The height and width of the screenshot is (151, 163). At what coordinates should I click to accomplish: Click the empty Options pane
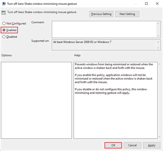coord(36,100)
